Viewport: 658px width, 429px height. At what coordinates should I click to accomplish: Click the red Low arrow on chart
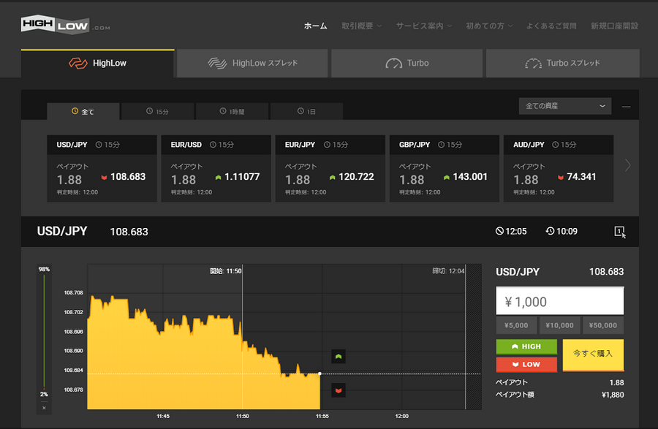point(339,390)
